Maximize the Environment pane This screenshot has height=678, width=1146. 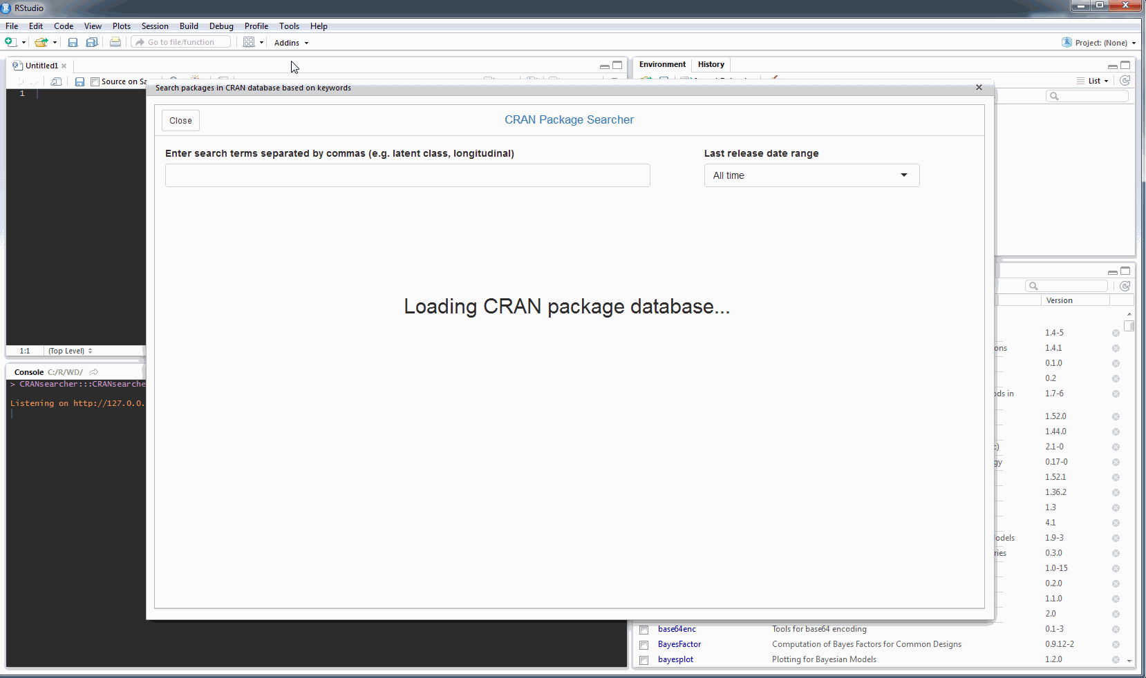1125,66
